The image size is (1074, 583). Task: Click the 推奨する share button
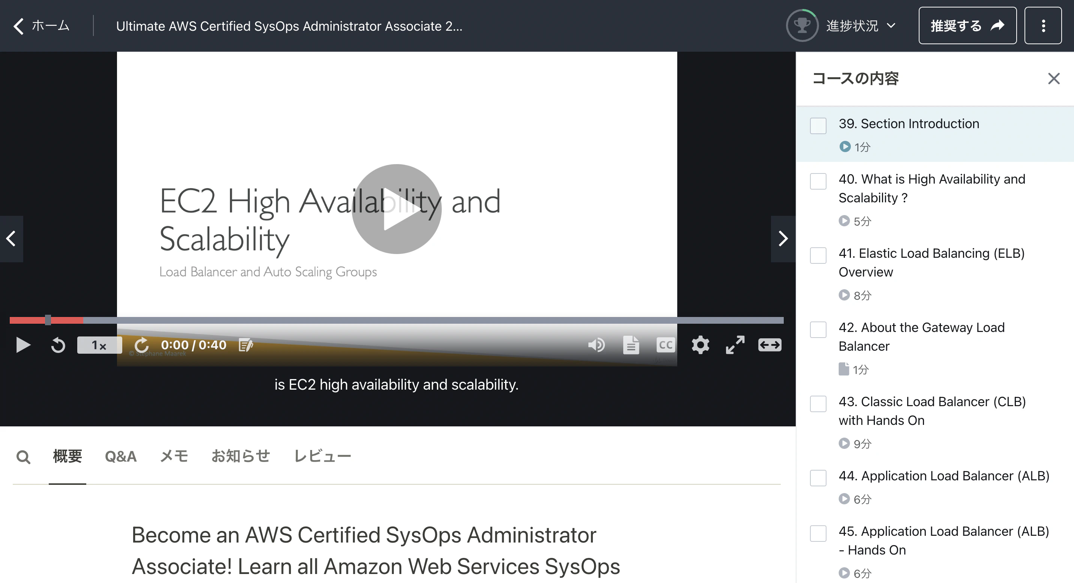click(x=967, y=26)
